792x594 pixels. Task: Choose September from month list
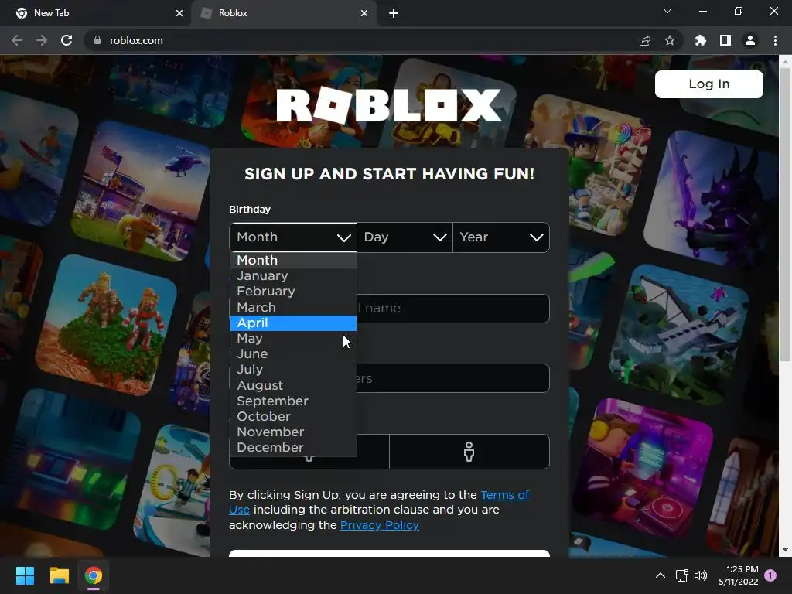tap(293, 401)
